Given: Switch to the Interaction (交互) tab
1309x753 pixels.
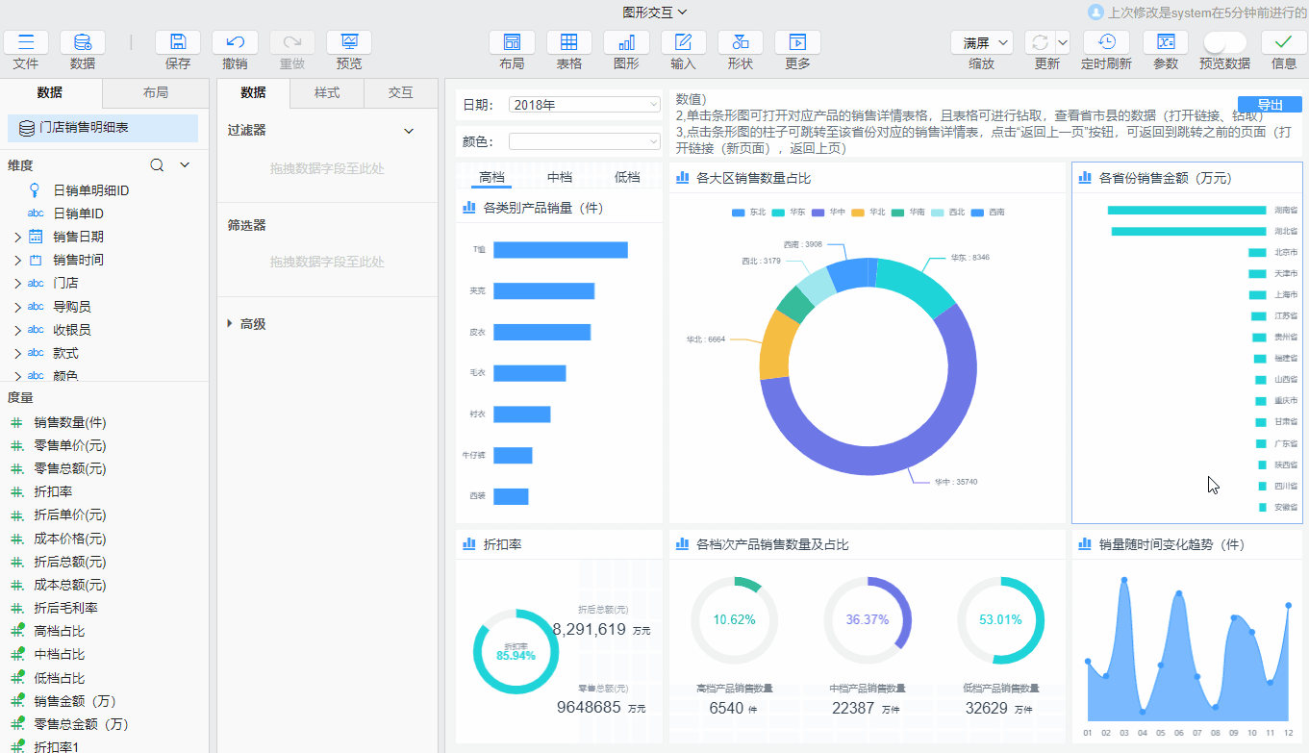Looking at the screenshot, I should click(400, 93).
